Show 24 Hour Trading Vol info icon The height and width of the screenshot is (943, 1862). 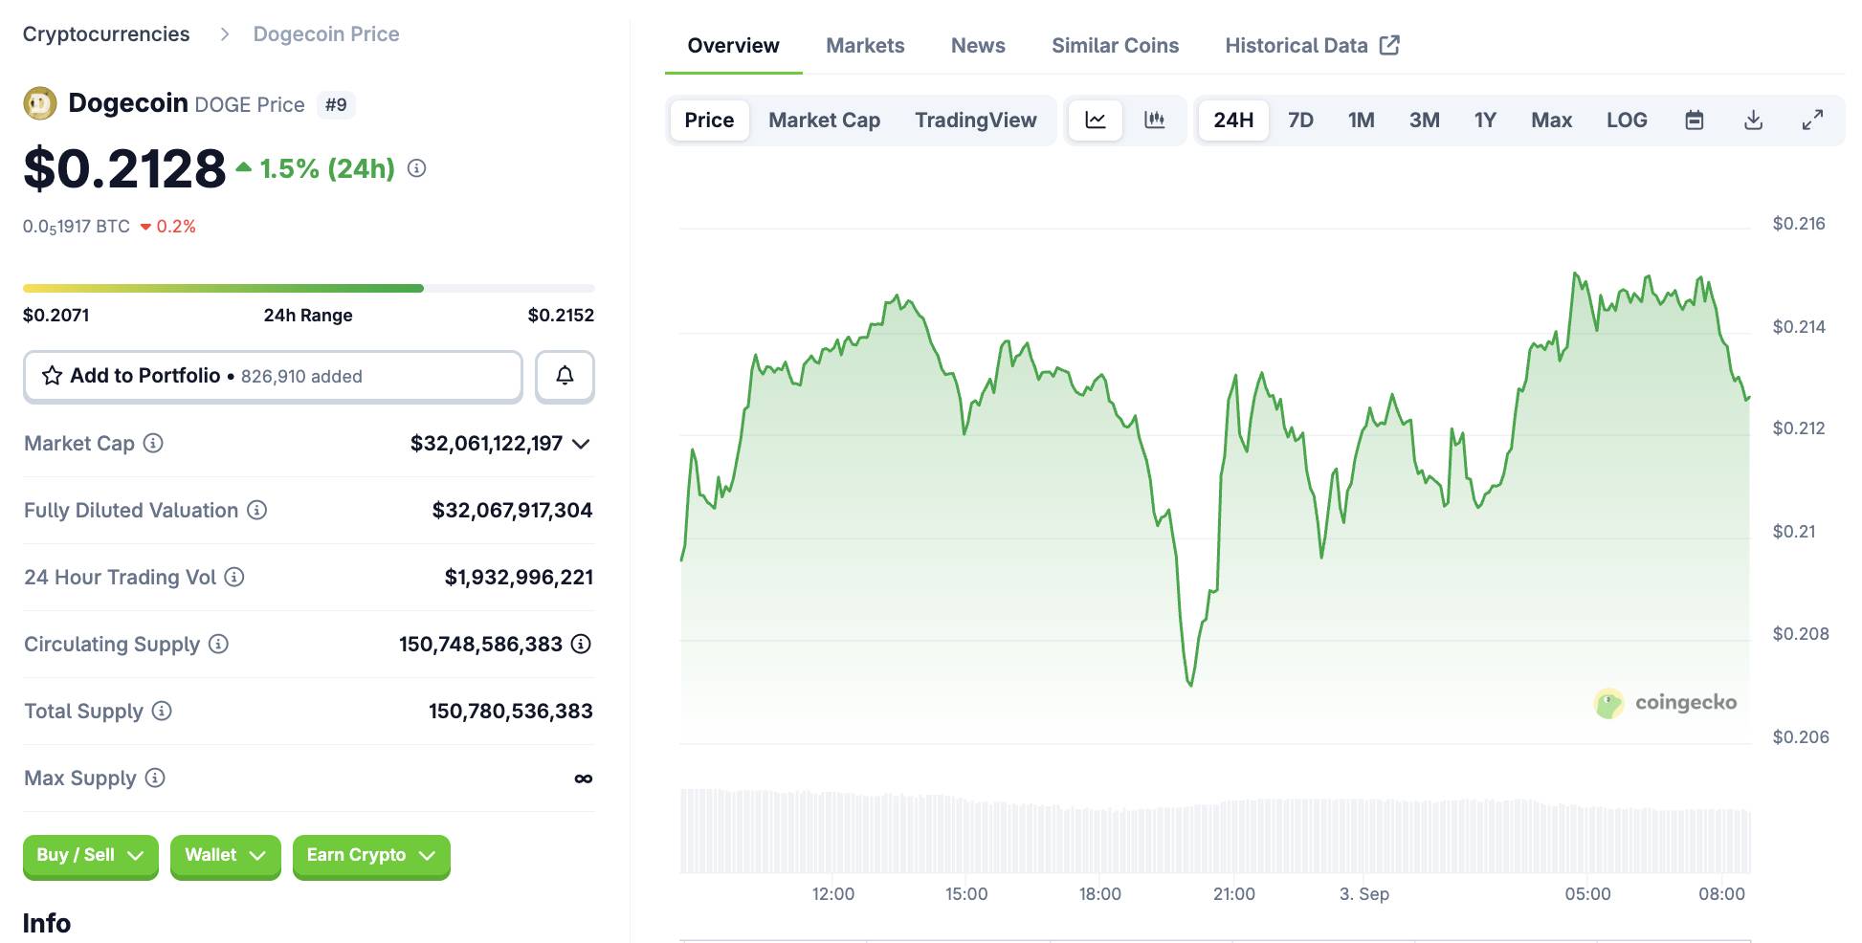(x=234, y=577)
